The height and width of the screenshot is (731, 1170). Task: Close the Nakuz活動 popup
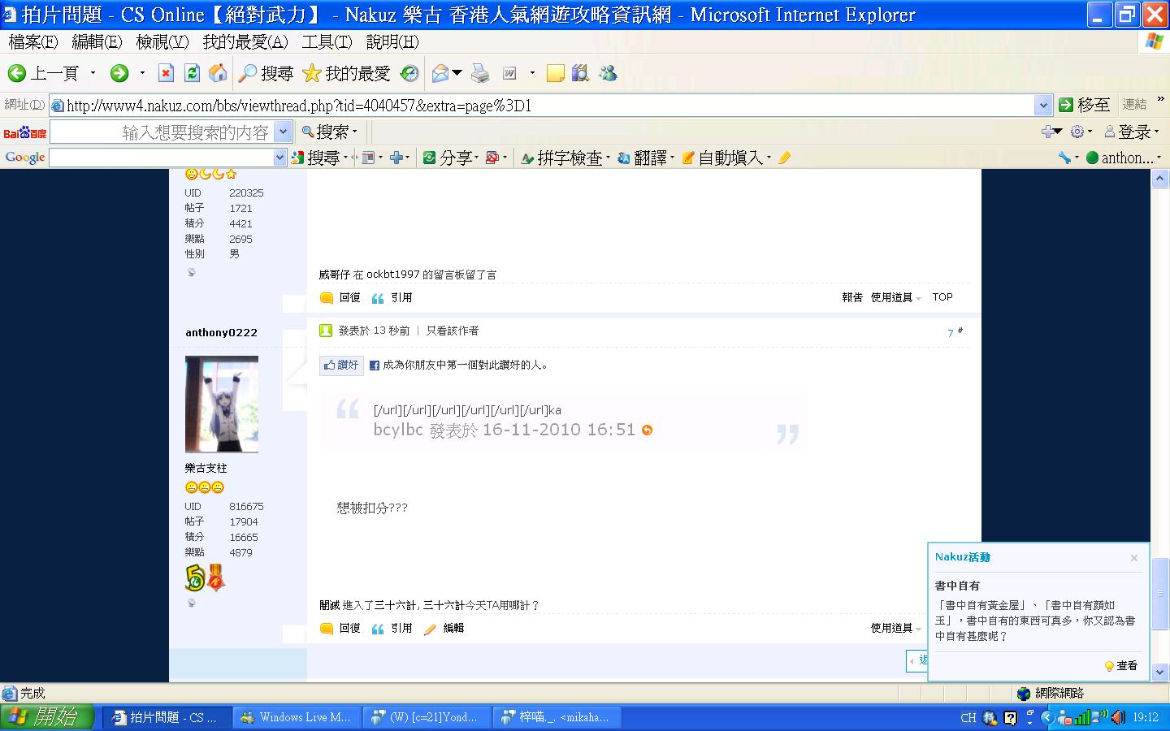pyautogui.click(x=1134, y=558)
